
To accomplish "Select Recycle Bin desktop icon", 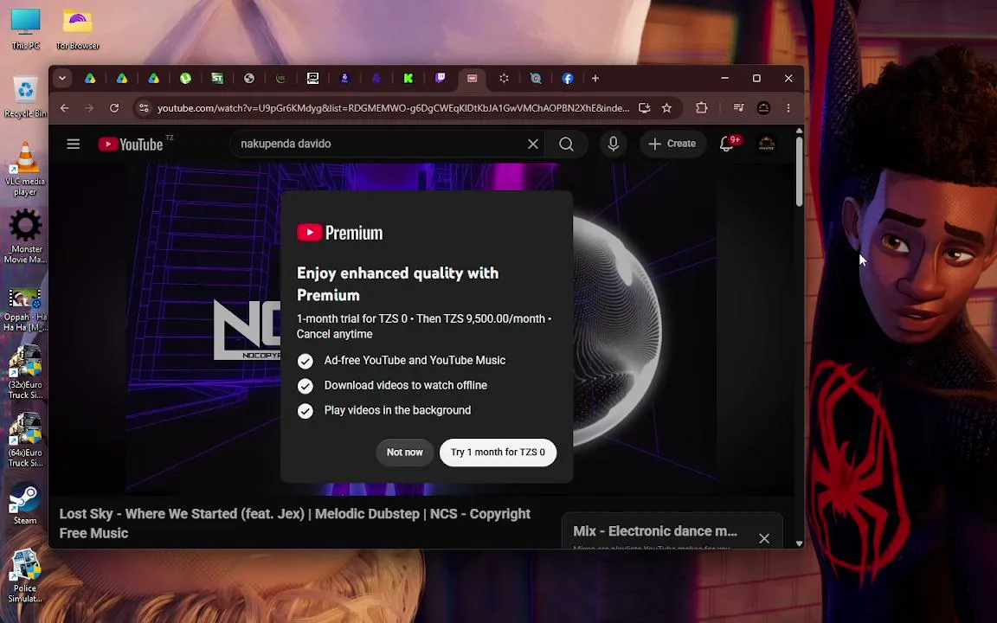I will pyautogui.click(x=25, y=97).
